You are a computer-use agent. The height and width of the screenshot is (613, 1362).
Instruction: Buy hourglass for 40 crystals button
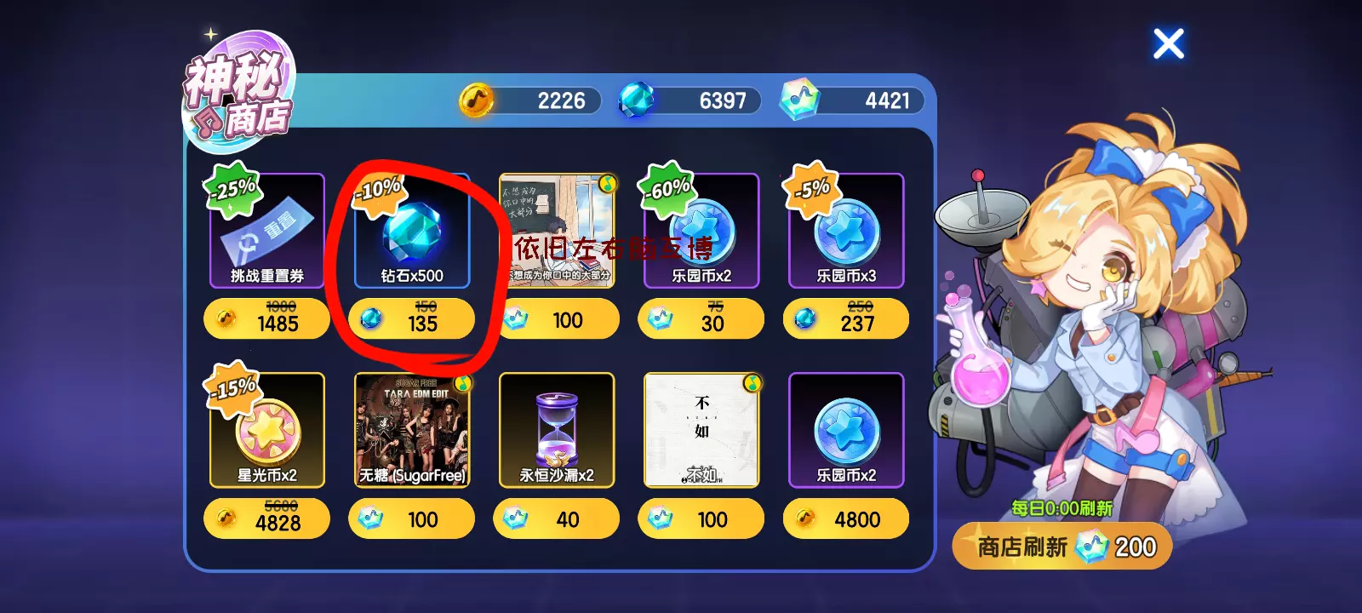pos(557,518)
